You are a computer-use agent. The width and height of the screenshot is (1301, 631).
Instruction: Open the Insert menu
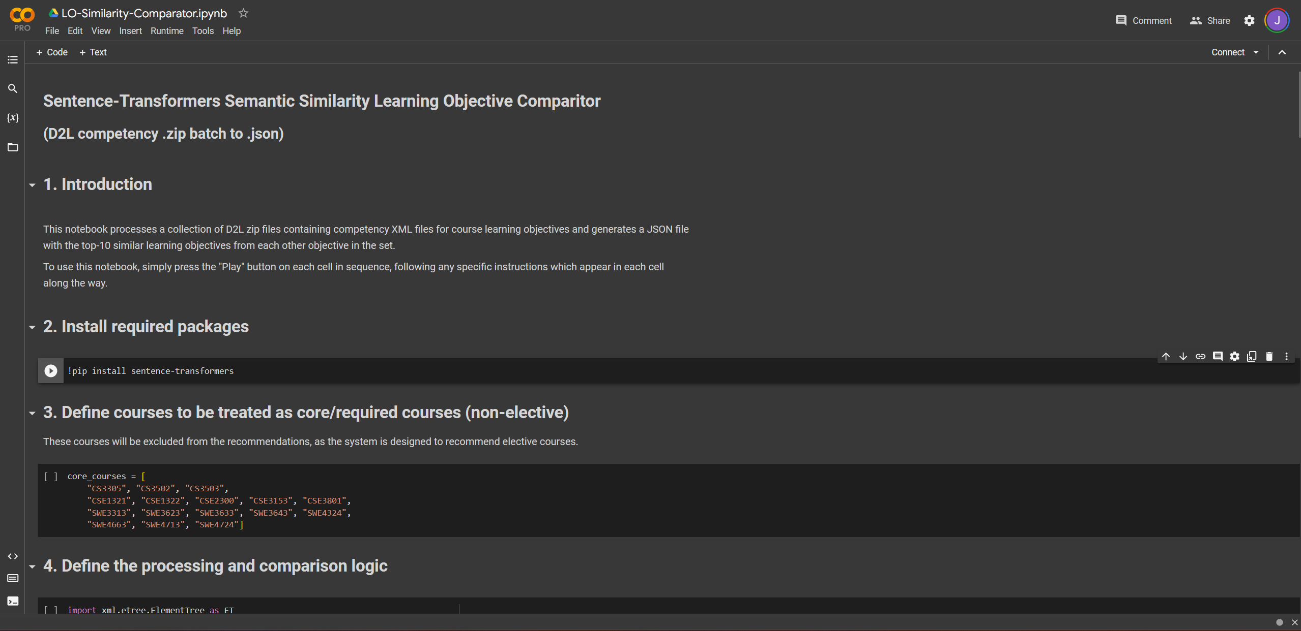point(130,31)
